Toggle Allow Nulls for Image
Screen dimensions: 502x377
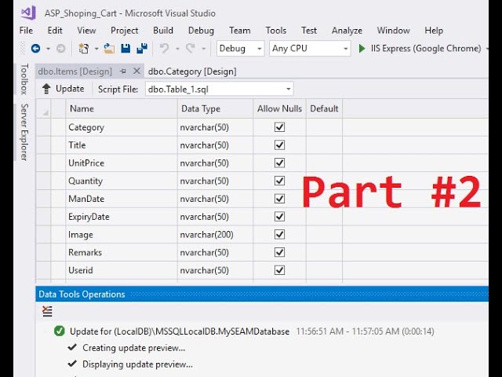279,234
